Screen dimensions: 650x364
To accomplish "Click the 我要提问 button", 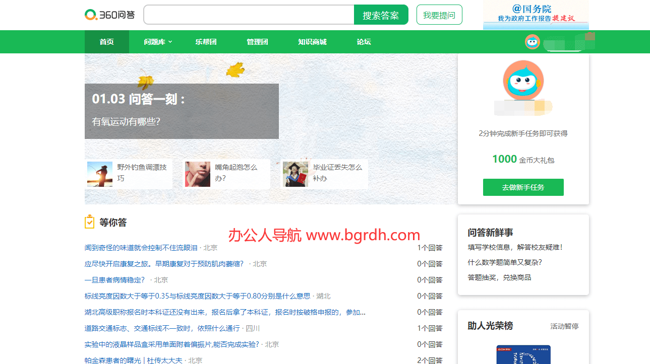I will click(439, 15).
